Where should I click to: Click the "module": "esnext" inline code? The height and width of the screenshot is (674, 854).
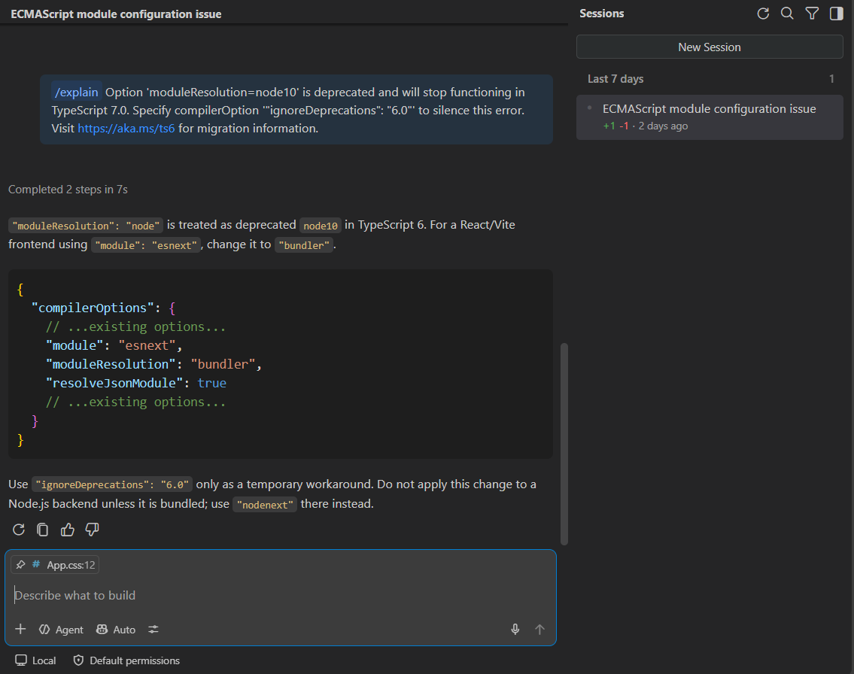coord(146,245)
